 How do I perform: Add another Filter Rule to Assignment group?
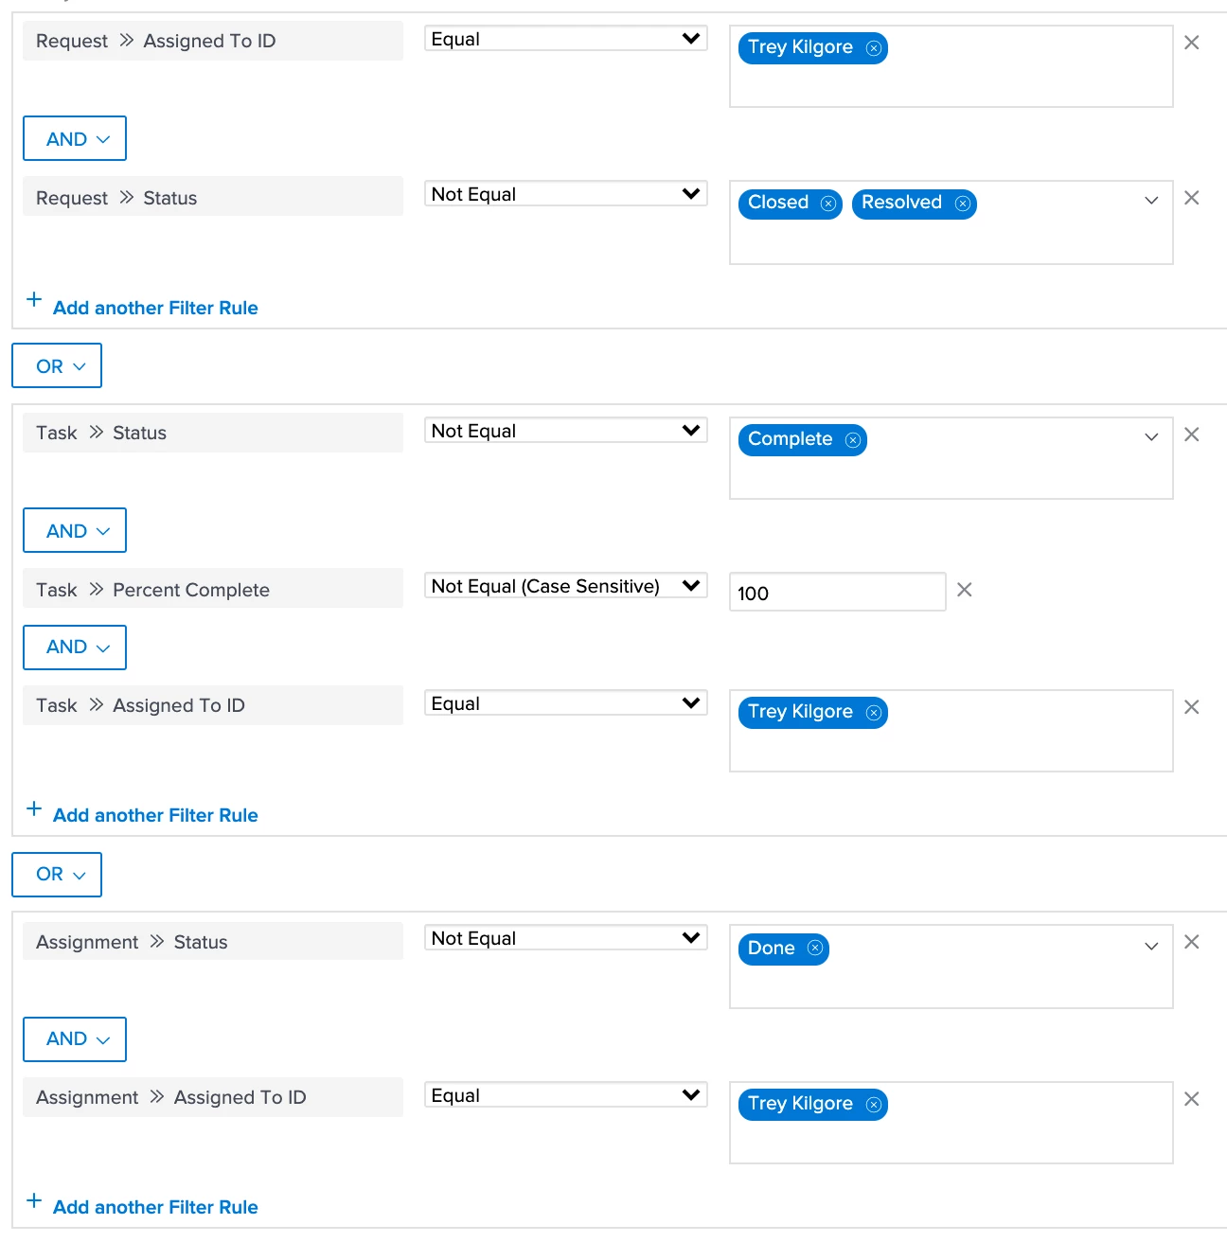[155, 1207]
